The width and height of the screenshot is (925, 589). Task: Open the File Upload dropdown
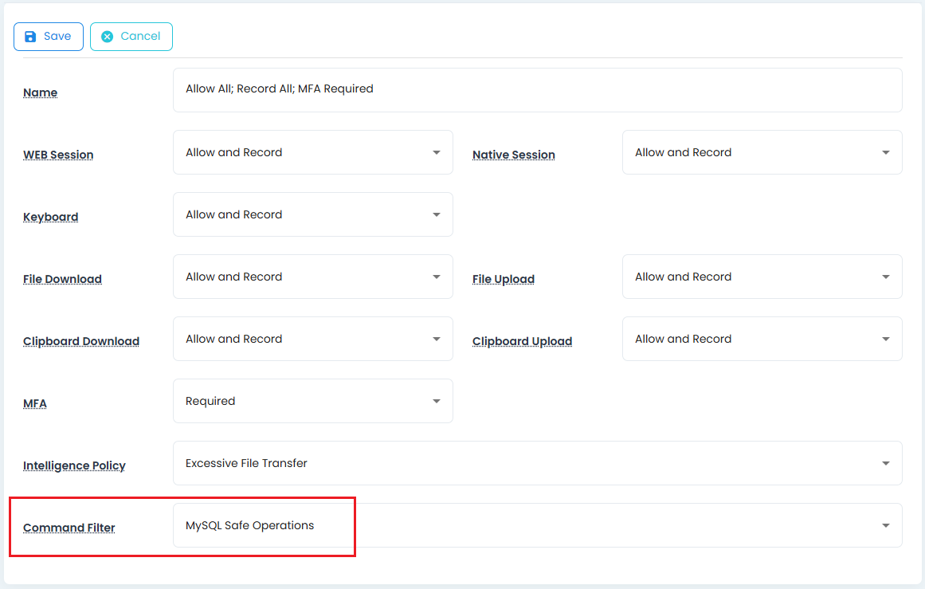(x=762, y=277)
